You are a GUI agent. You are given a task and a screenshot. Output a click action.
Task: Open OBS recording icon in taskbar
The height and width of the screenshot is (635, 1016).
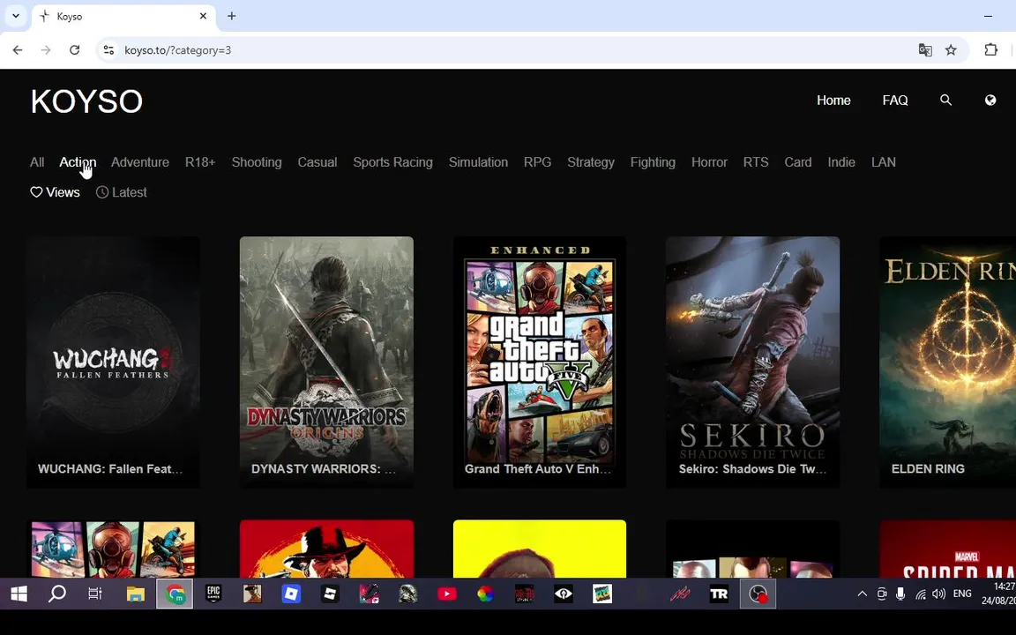[758, 594]
